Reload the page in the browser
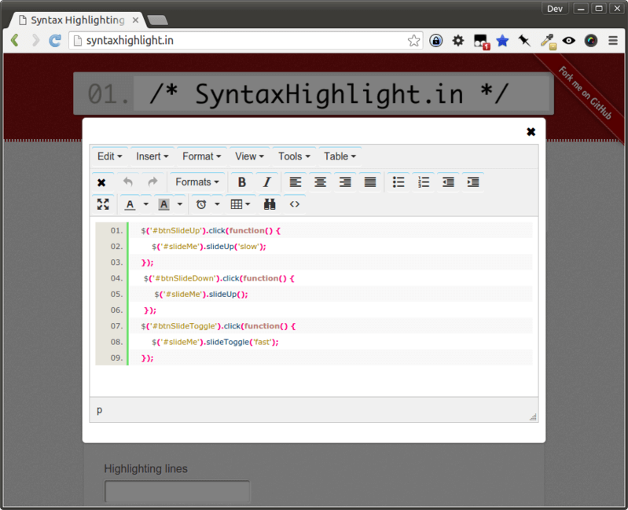 coord(55,41)
